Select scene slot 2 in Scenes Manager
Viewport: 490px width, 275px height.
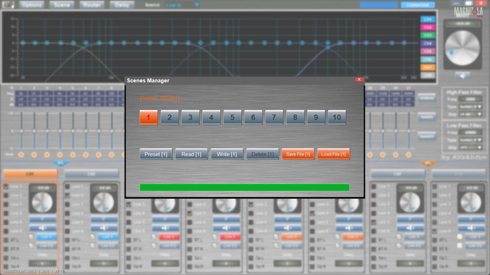pyautogui.click(x=170, y=117)
